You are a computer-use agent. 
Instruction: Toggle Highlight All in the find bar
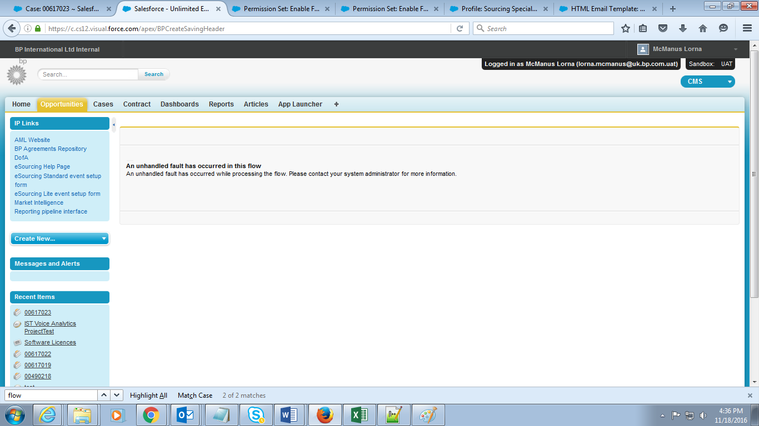click(x=148, y=395)
